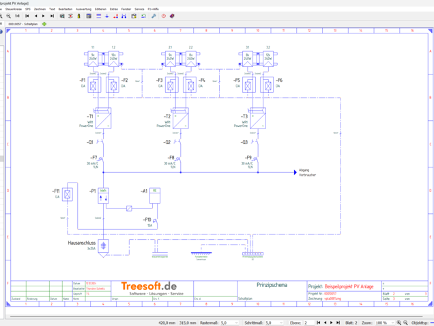Click the red power icon in toolbar
434x326 pixels.
click(163, 16)
